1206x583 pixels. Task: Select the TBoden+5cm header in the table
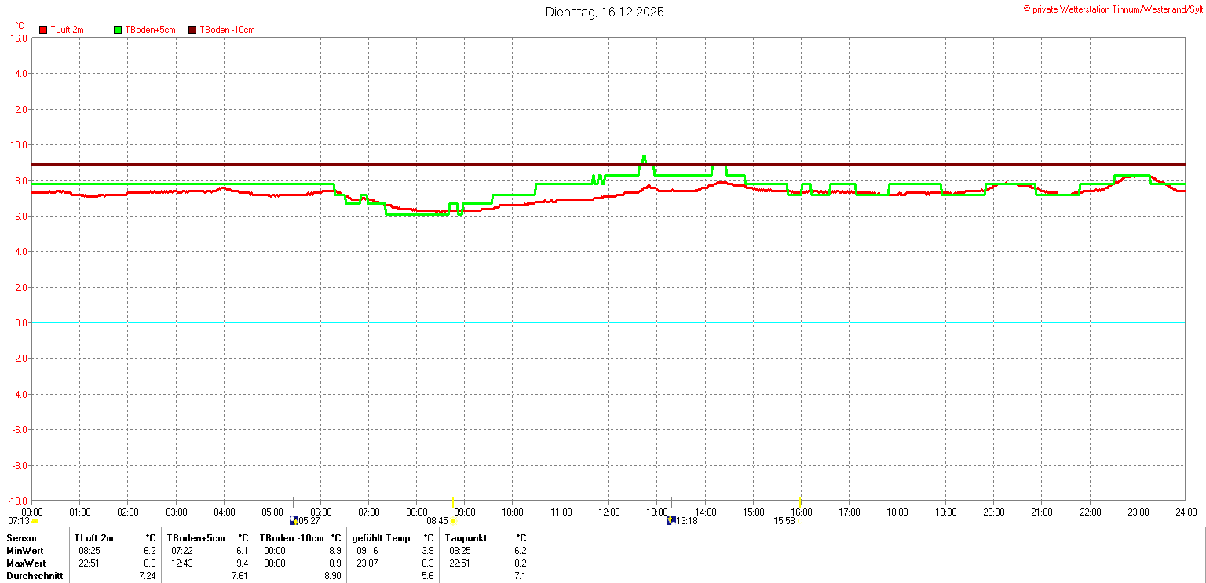(x=198, y=538)
